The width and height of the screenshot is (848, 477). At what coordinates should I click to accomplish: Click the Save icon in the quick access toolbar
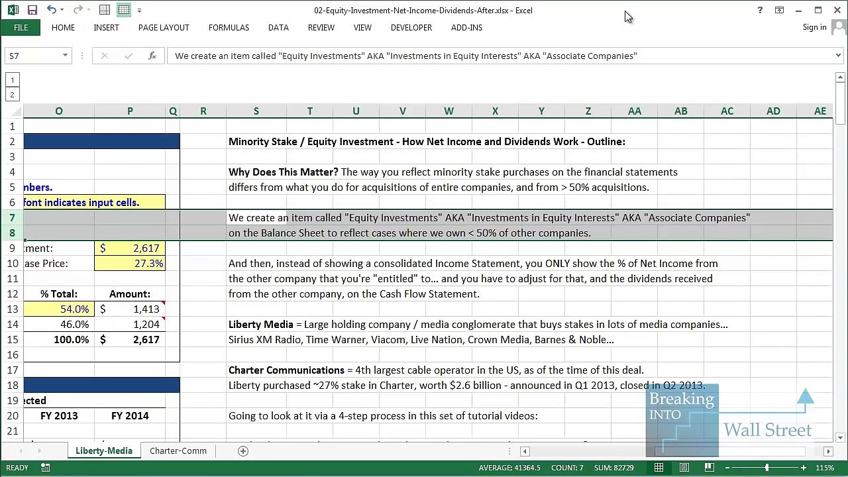tap(32, 10)
